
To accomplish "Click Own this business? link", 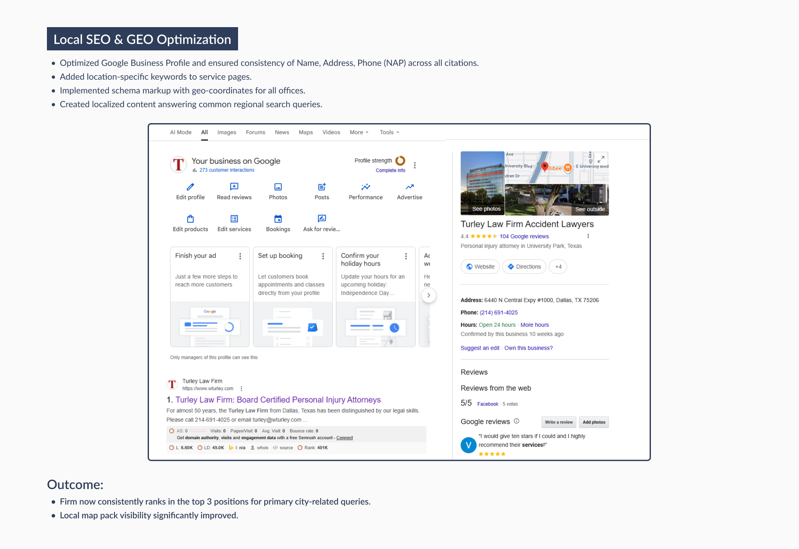I will pyautogui.click(x=529, y=348).
